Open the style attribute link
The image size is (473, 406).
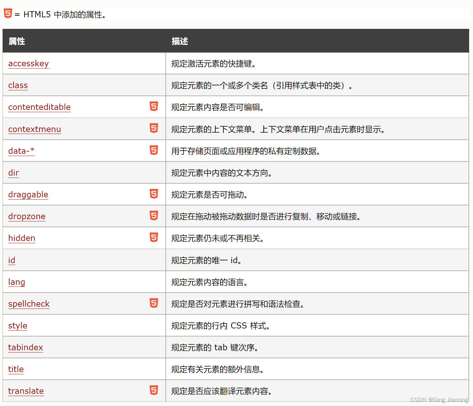pos(18,326)
